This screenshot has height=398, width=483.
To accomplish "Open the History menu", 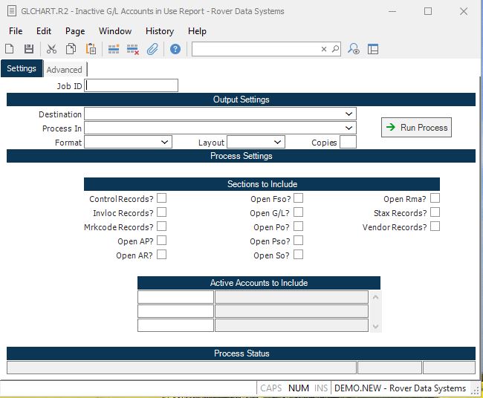I will 160,31.
